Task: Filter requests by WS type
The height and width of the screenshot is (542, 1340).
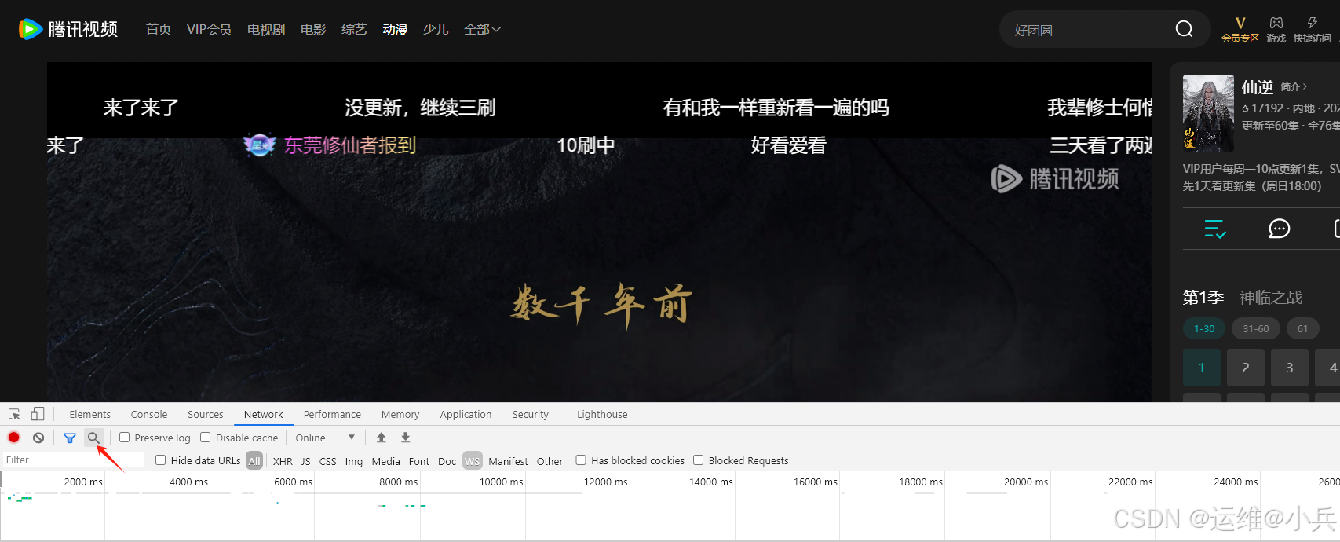Action: pos(472,461)
